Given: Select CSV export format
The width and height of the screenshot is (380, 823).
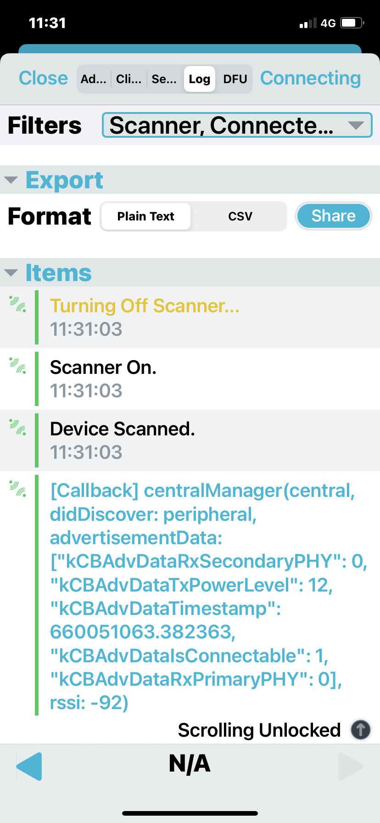Looking at the screenshot, I should coord(240,216).
